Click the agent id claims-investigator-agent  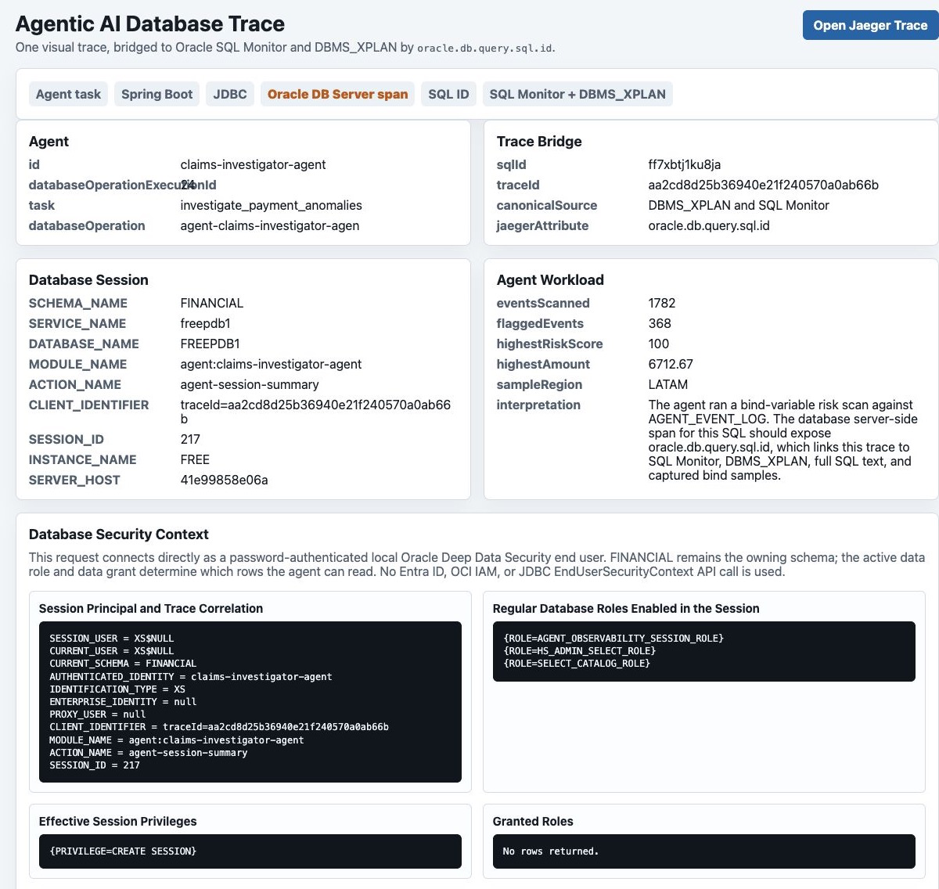click(253, 164)
